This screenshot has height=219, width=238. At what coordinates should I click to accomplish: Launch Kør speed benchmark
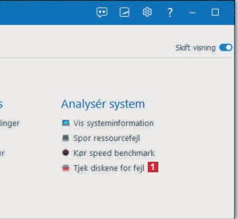coord(114,153)
